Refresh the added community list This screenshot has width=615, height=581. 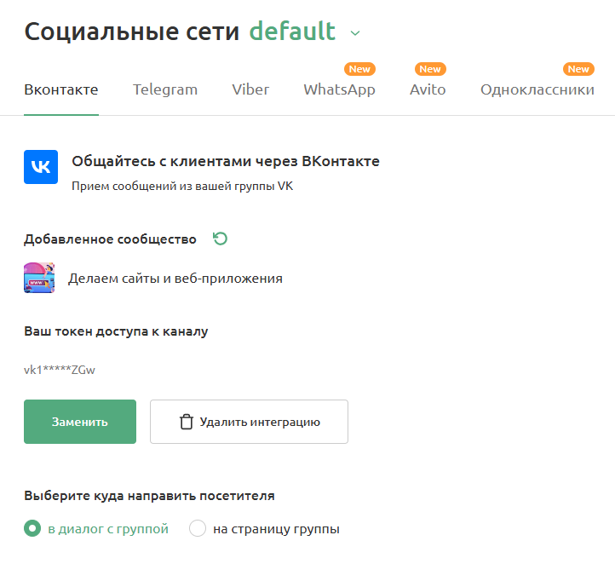click(x=221, y=239)
